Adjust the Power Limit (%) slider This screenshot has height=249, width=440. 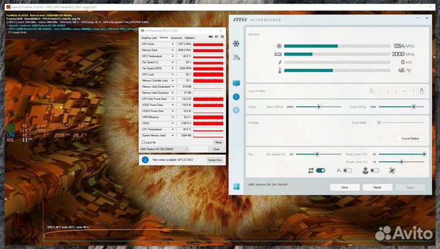tap(402, 162)
